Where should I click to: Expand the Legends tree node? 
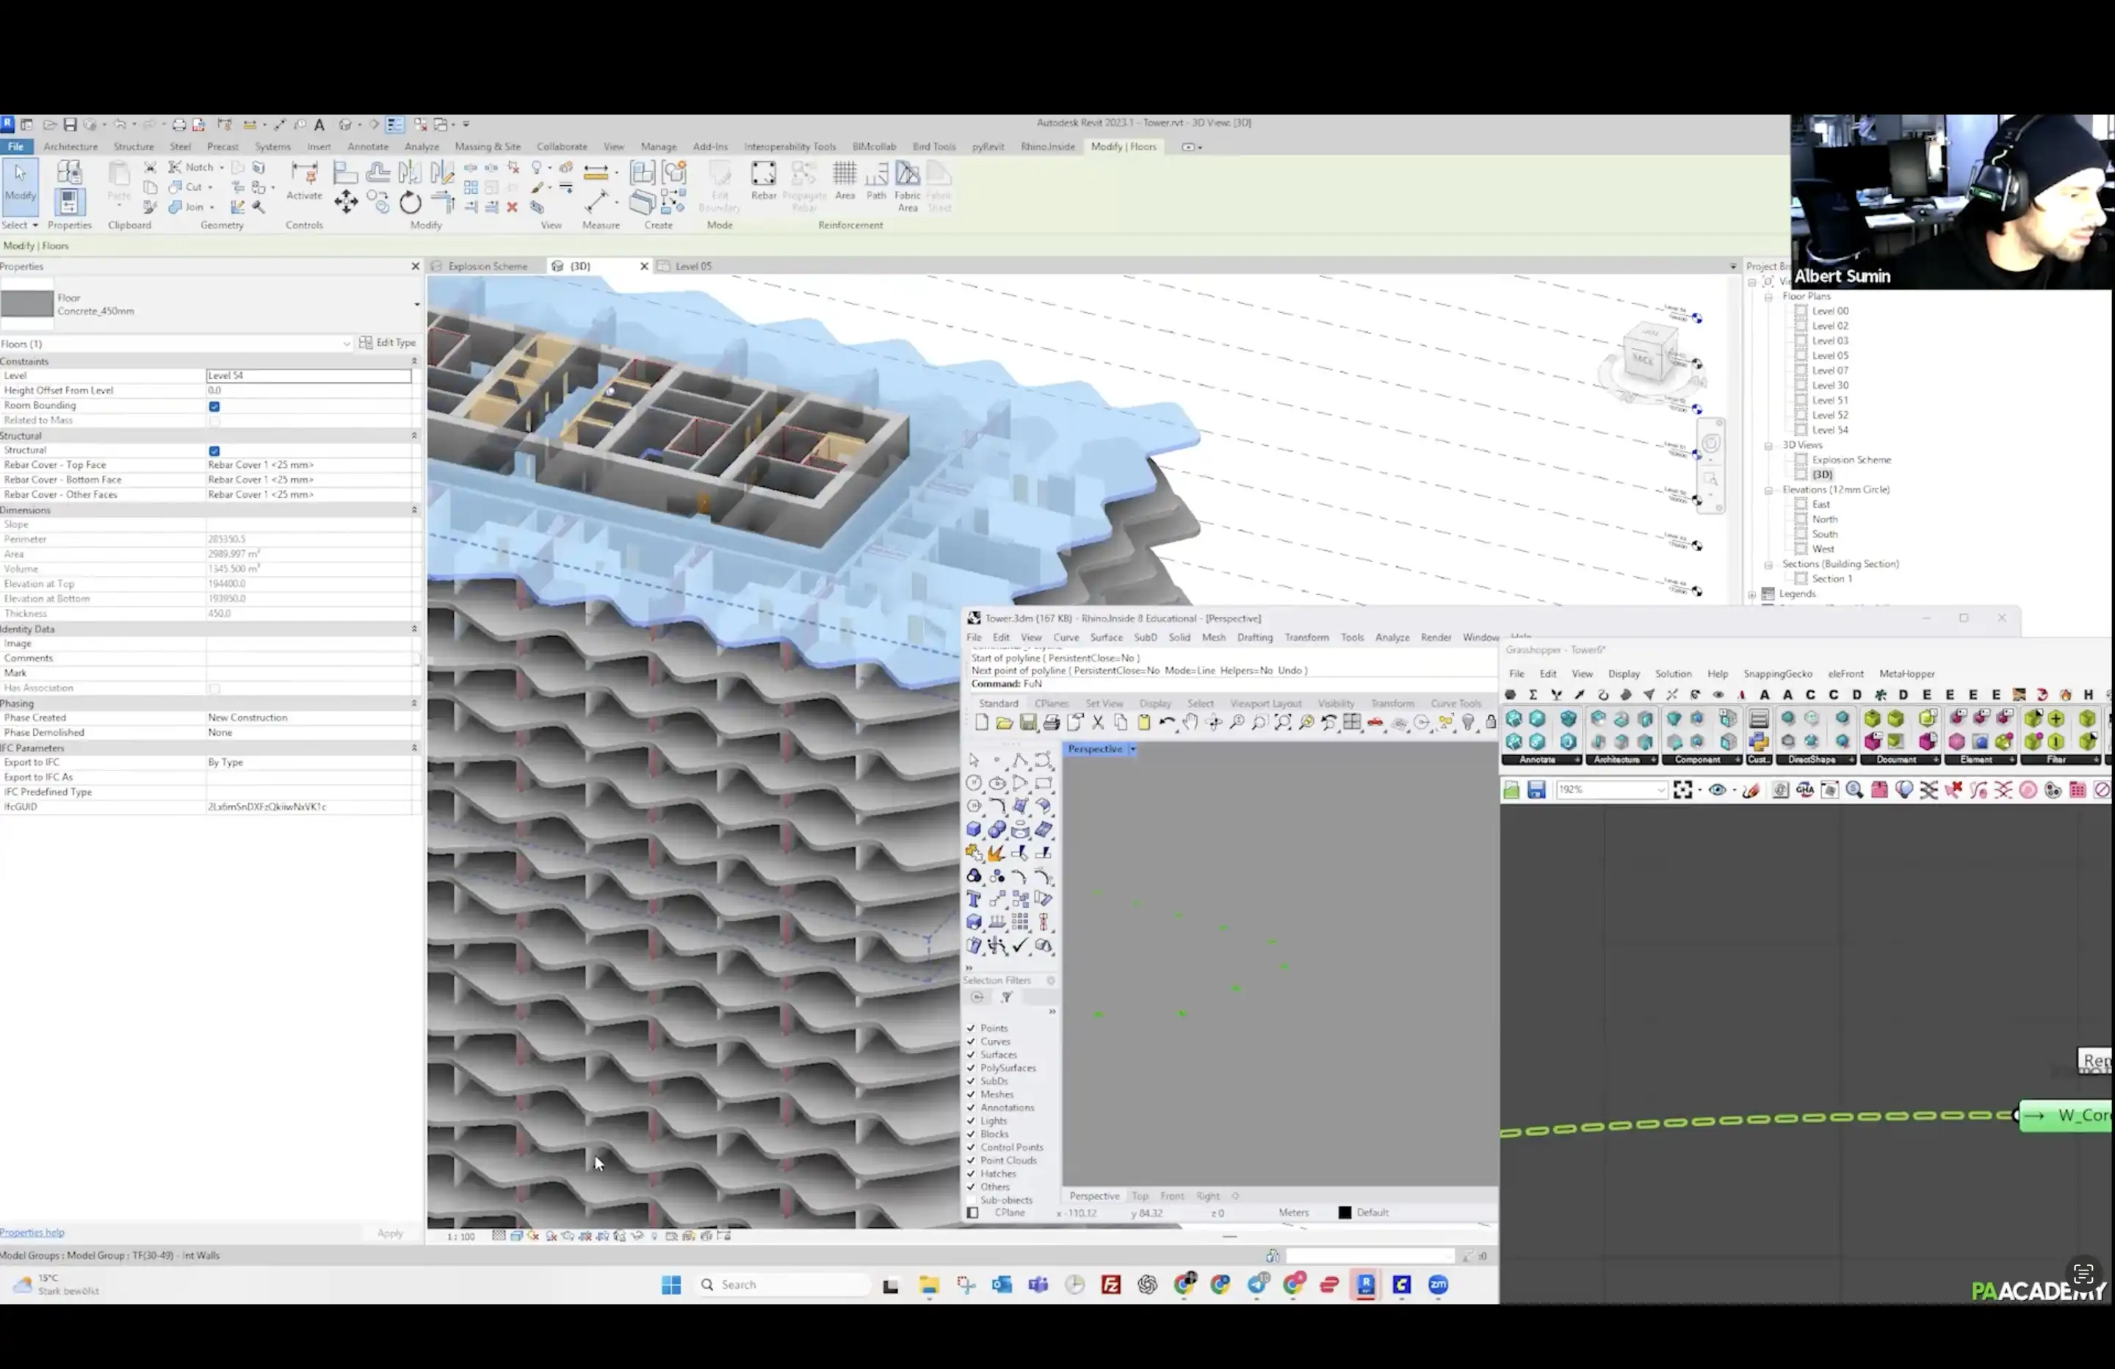[x=1751, y=595]
